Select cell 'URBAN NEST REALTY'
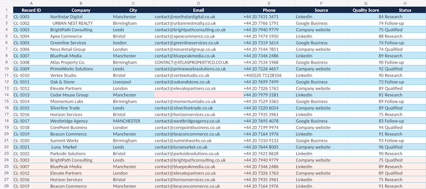Image resolution: width=426 pixels, height=189 pixels. tap(81, 23)
